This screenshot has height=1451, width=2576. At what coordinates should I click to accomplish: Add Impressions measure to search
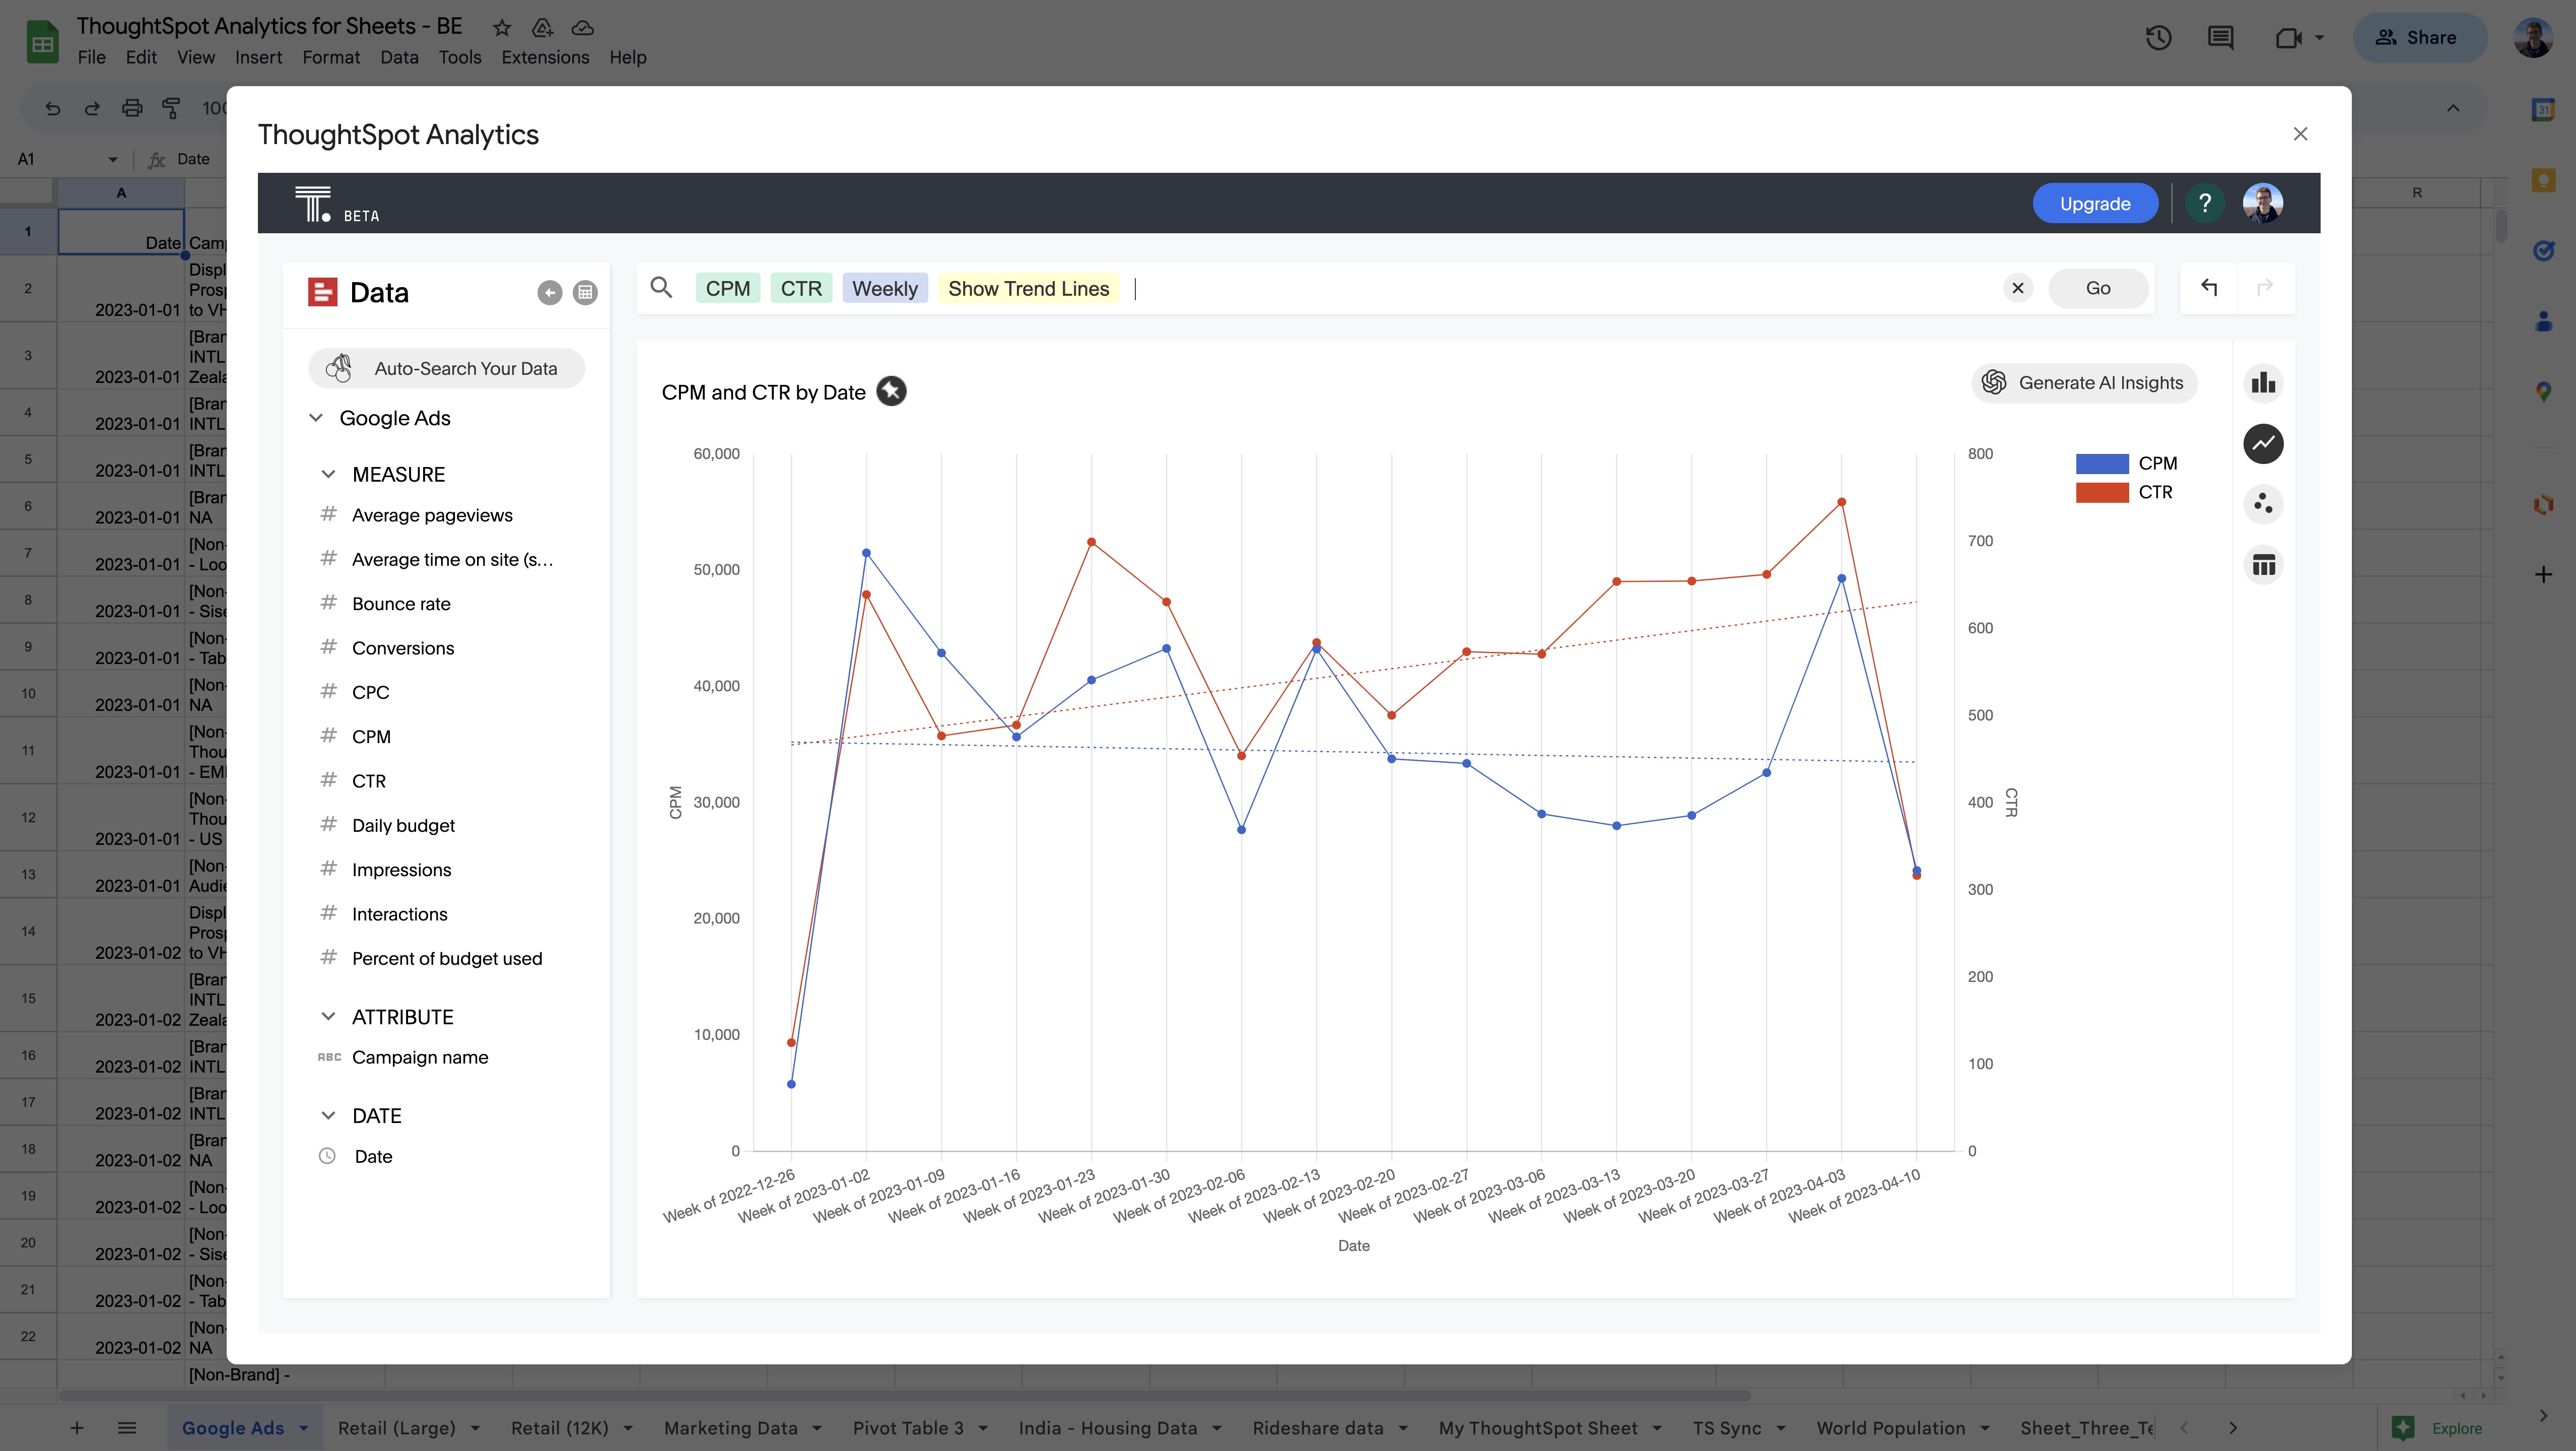(401, 870)
